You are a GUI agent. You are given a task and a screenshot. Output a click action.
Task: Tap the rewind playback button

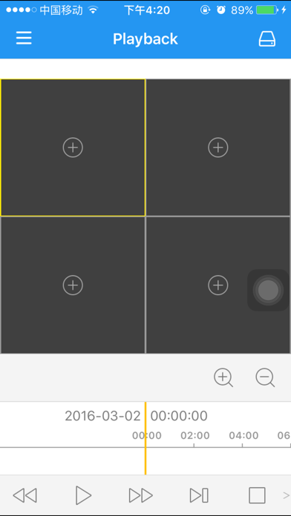click(x=24, y=495)
